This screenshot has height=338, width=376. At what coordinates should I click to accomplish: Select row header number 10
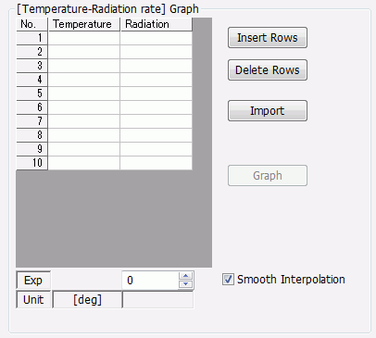pos(31,163)
